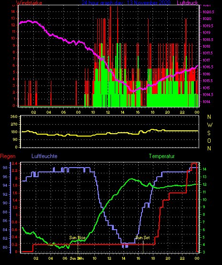Screen dimensions: 222x265
Task: Click the red 7 on the Windstärke axis
Action: (x=14, y=59)
